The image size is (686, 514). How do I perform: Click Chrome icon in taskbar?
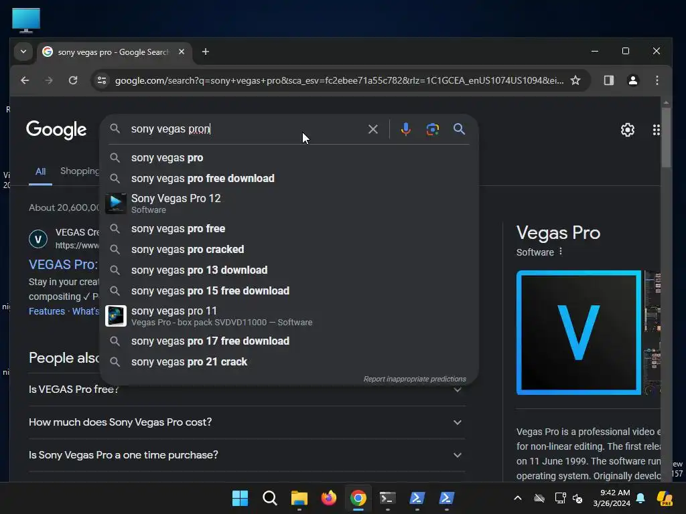(x=358, y=498)
